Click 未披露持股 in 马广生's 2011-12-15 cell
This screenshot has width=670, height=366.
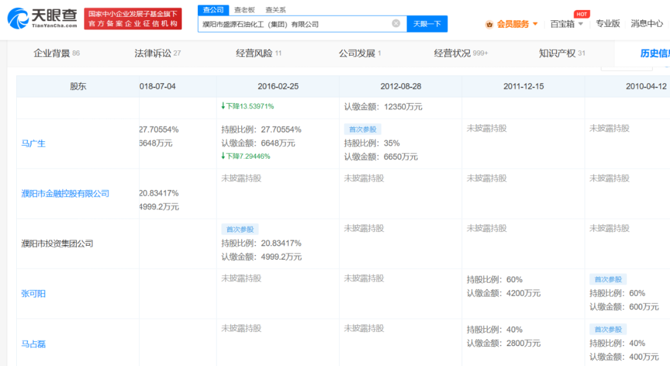487,128
